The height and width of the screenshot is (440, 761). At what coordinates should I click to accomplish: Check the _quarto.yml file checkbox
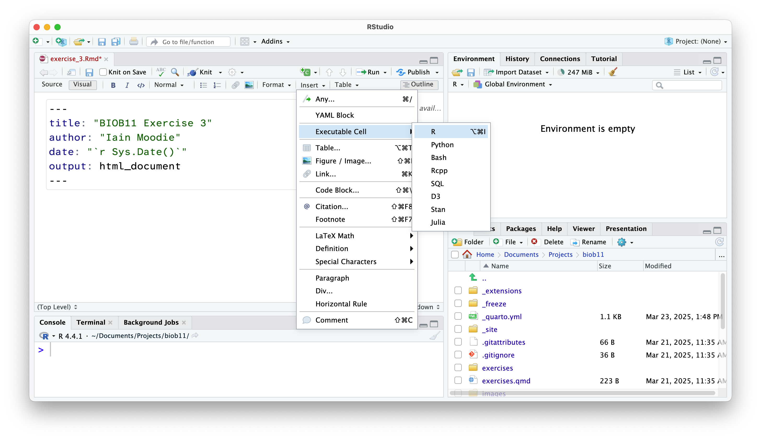click(x=458, y=316)
